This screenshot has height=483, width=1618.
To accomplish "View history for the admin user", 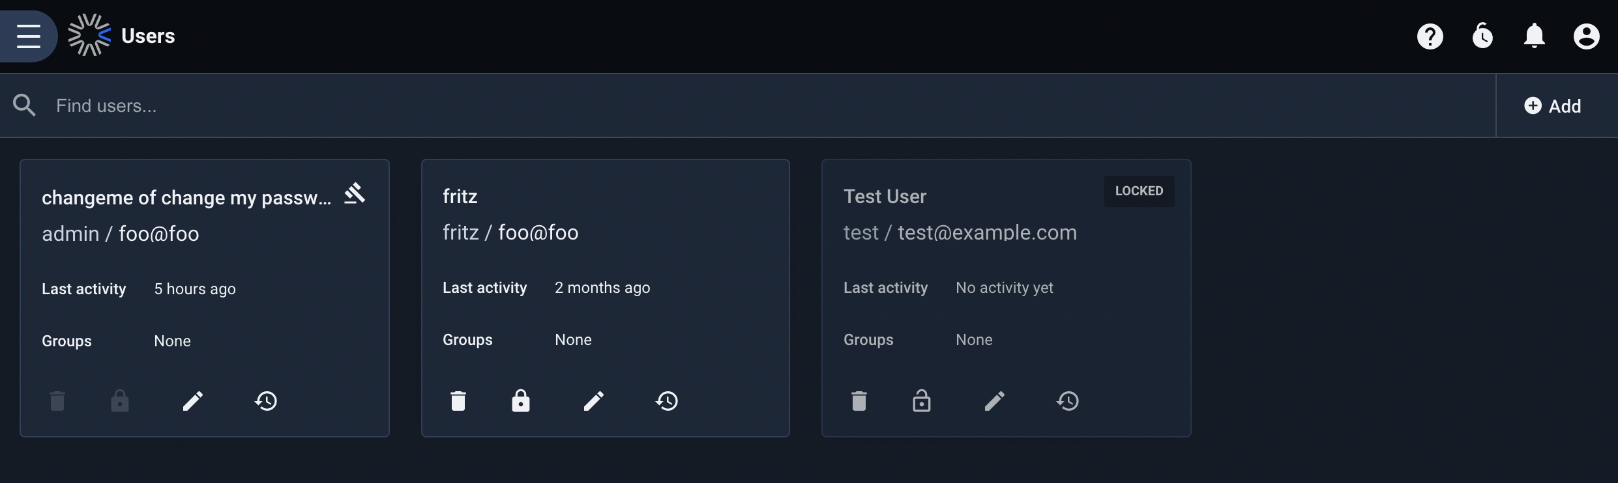I will [x=266, y=401].
